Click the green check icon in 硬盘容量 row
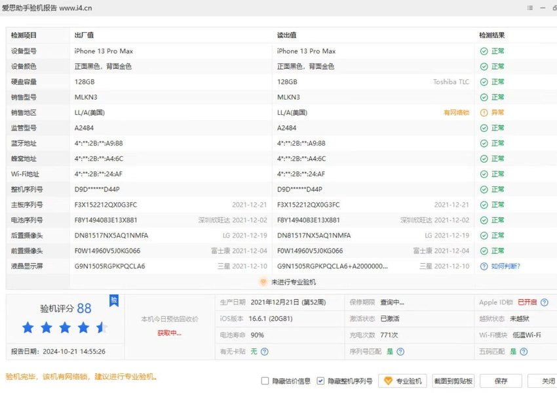557x393 pixels. coord(484,82)
